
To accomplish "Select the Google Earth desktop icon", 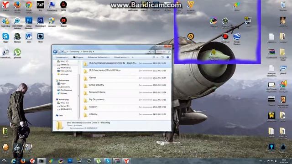I will click(237, 37).
